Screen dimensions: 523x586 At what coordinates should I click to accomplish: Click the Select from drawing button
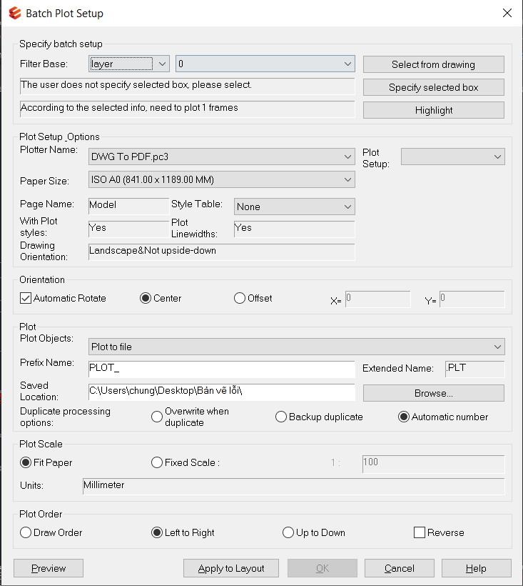[x=434, y=64]
